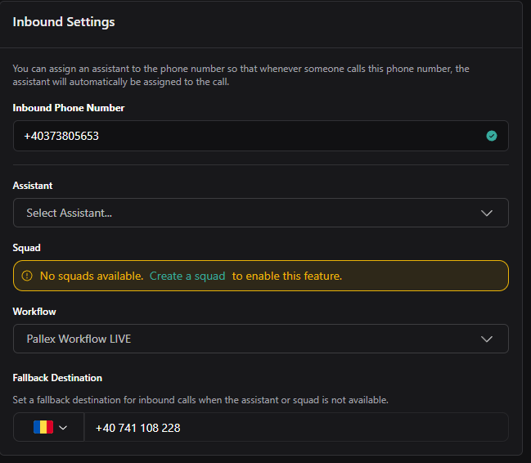Click 'to enable this feature.' text
531x463 pixels.
tap(287, 276)
